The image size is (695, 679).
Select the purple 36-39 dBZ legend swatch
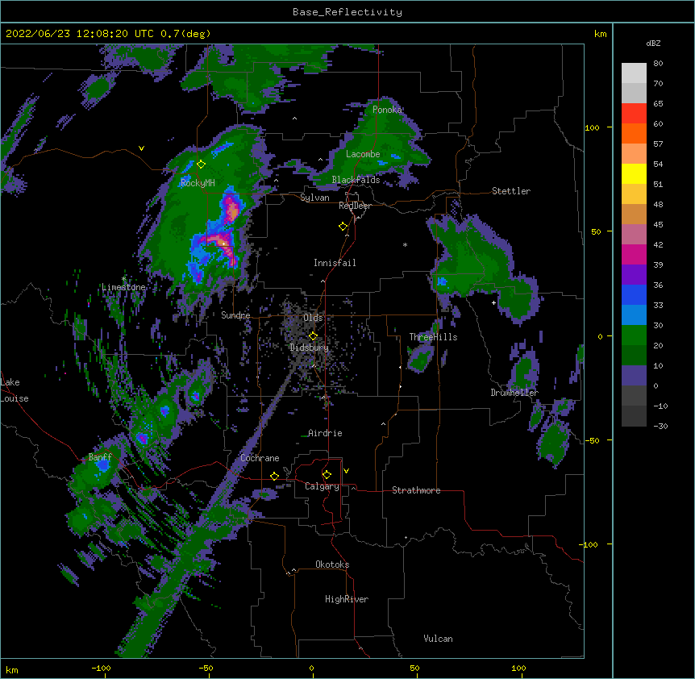click(634, 275)
